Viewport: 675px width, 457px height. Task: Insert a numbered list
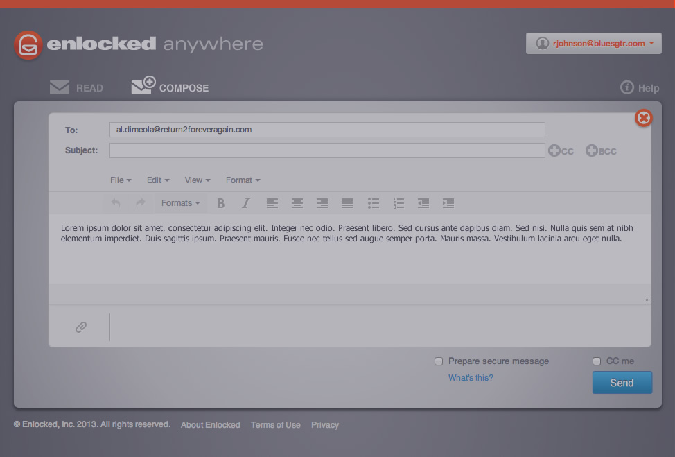(398, 203)
